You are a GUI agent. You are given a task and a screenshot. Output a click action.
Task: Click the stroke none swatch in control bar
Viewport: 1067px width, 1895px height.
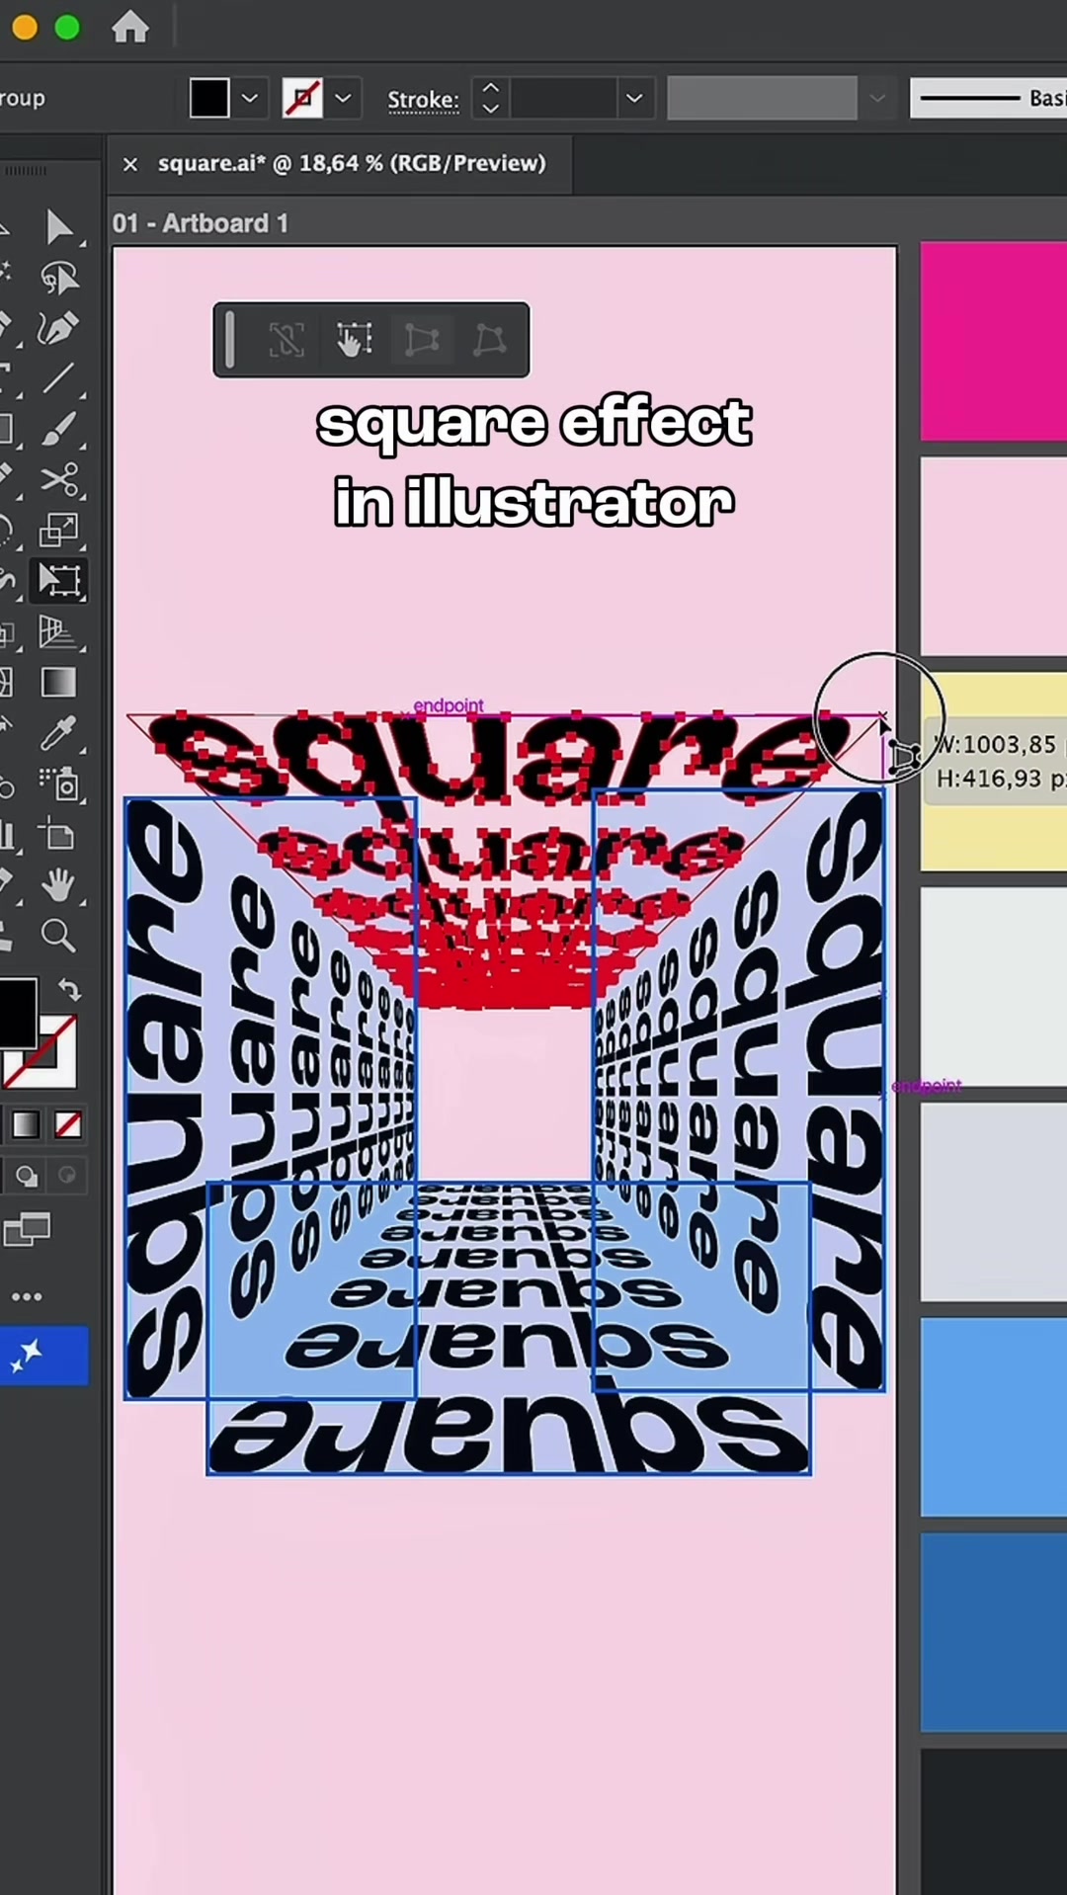coord(302,99)
